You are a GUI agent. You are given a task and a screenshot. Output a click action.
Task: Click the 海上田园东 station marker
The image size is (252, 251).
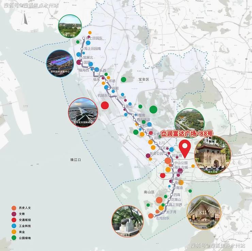(x=83, y=38)
